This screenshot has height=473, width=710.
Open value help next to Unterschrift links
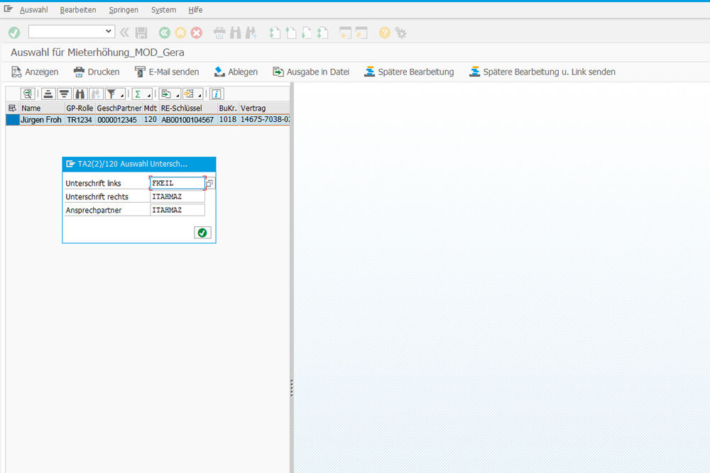[210, 183]
